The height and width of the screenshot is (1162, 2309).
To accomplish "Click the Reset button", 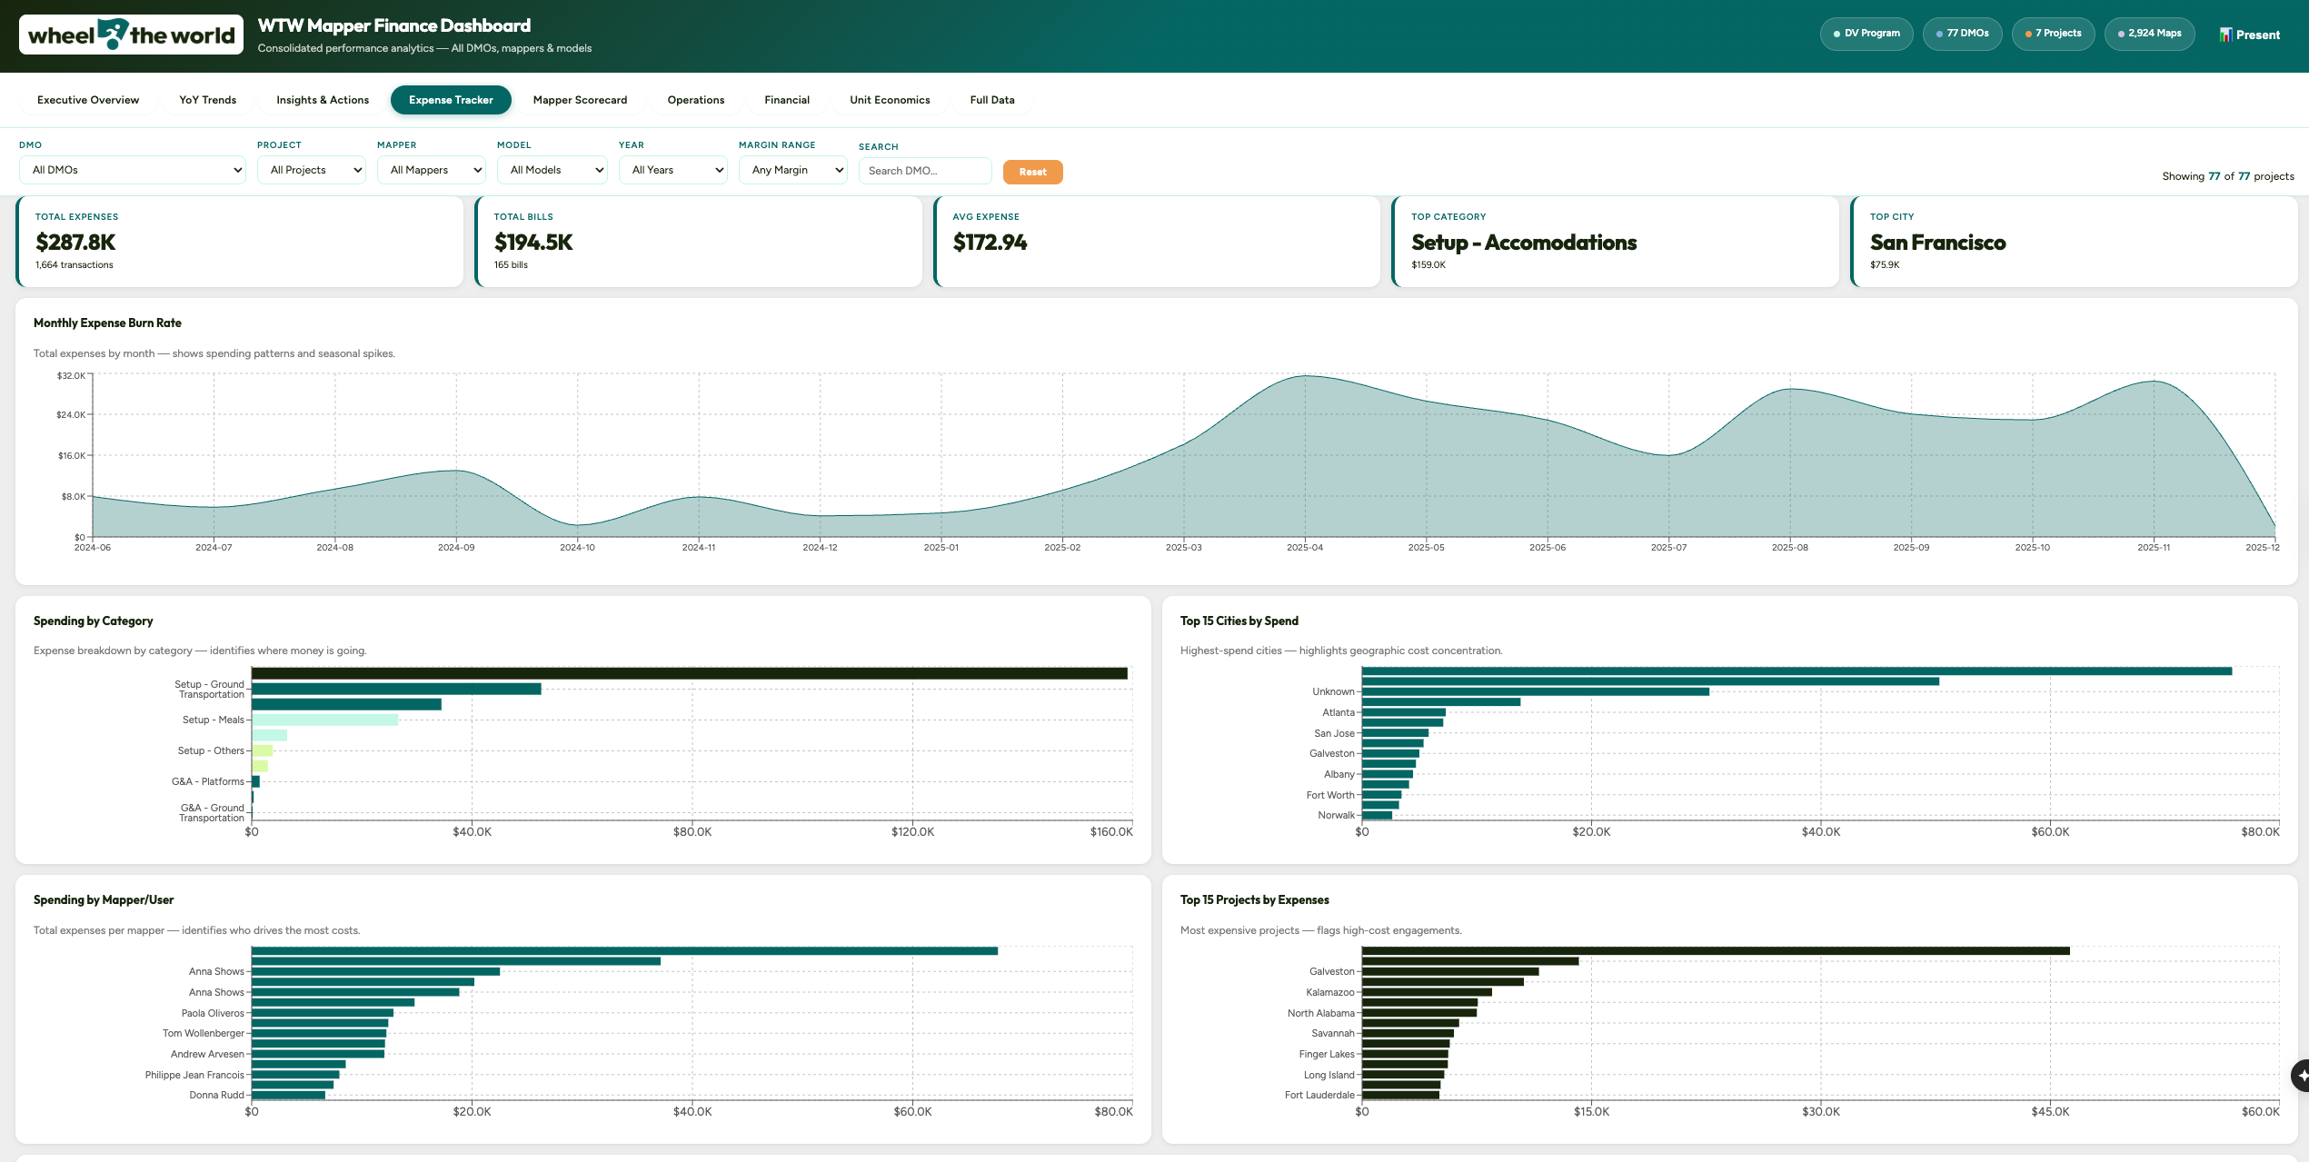I will [x=1032, y=172].
